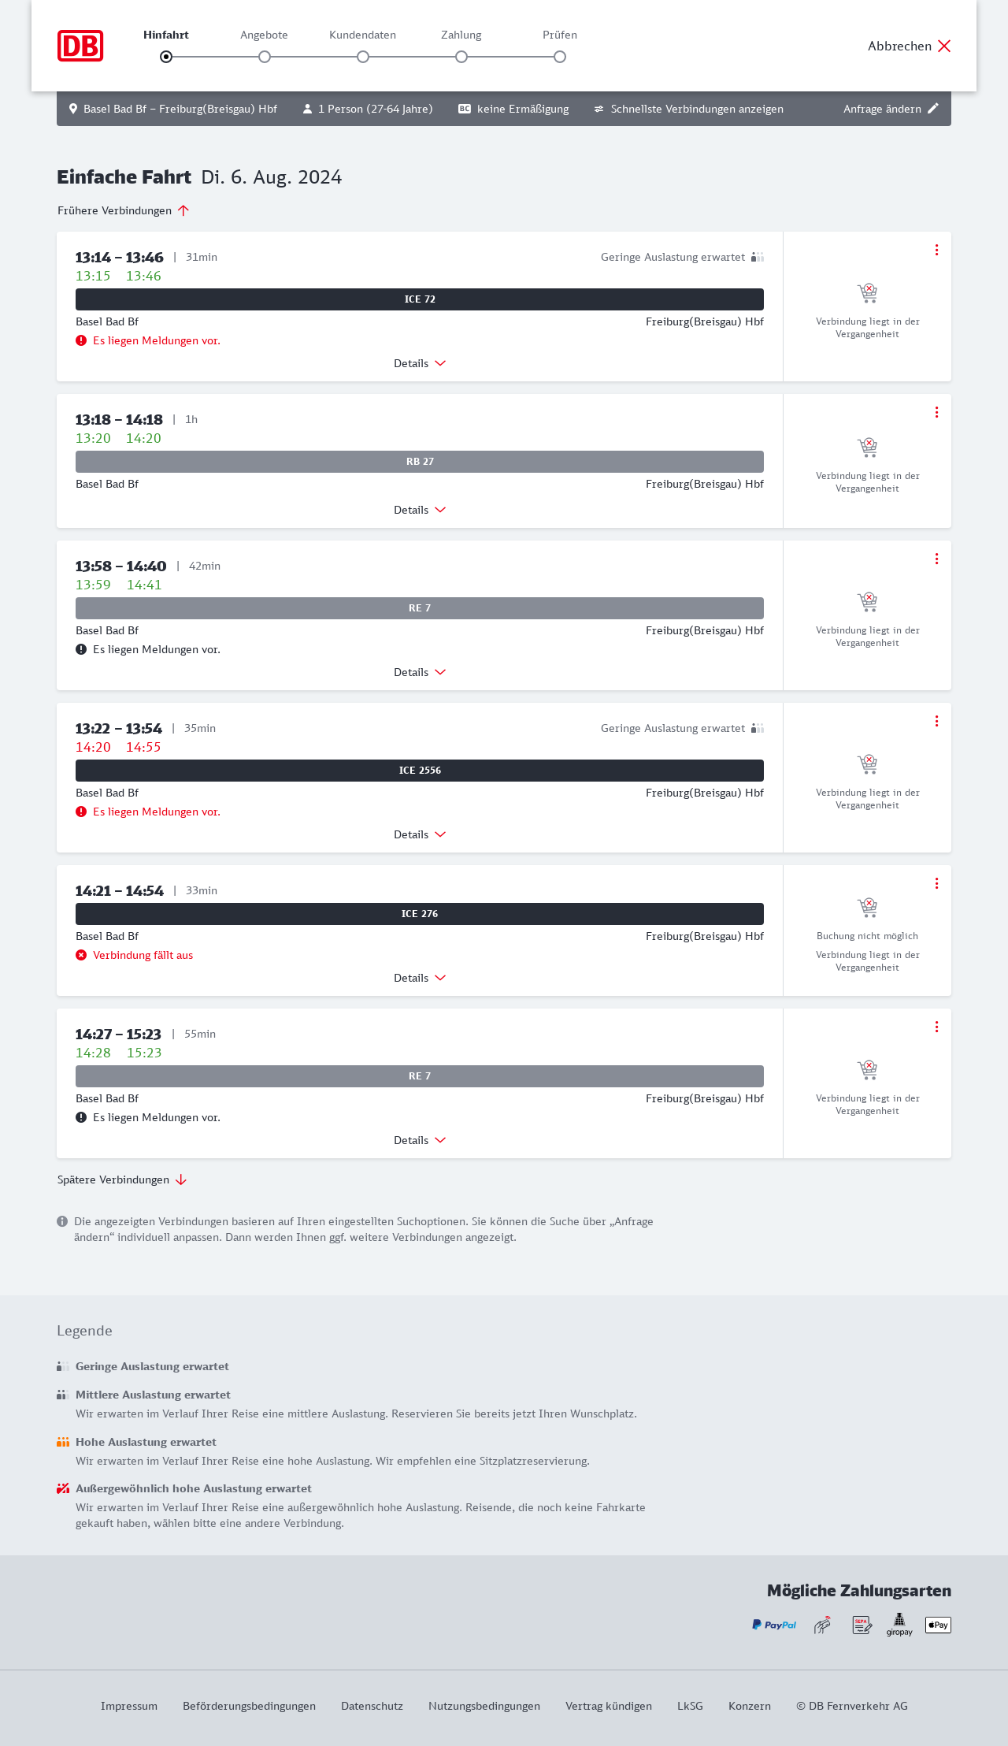Open three-dot menu for RB 27 connection
This screenshot has height=1746, width=1008.
click(936, 412)
